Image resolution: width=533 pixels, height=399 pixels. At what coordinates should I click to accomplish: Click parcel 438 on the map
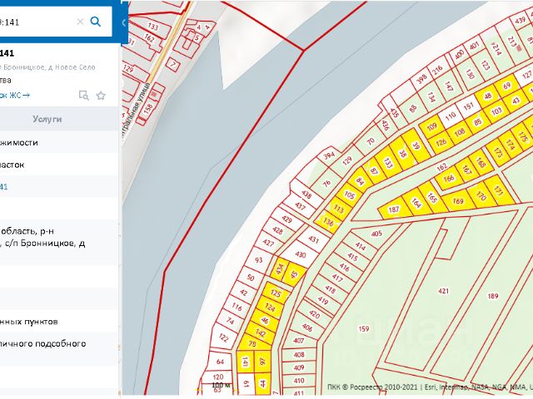point(306,195)
